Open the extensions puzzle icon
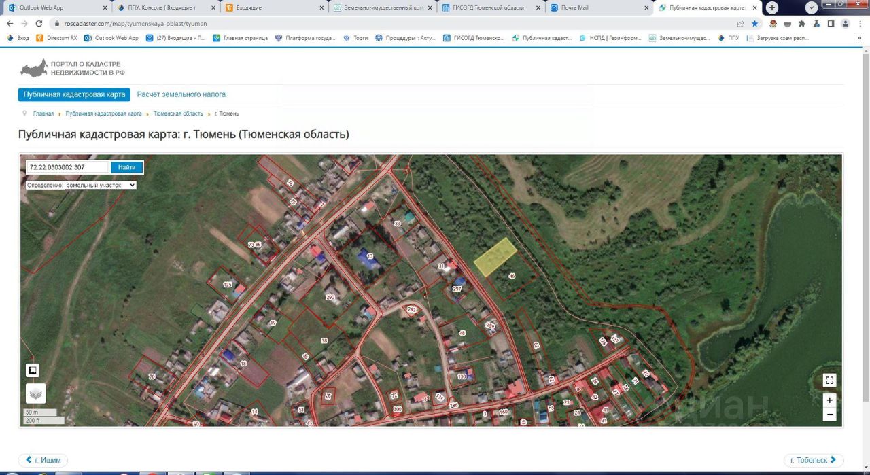870x475 pixels. point(802,23)
